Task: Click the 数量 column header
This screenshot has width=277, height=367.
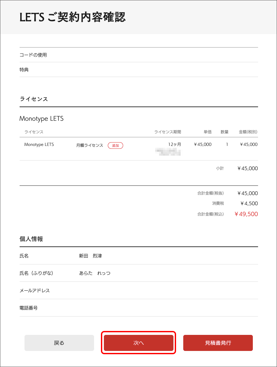Action: 224,132
